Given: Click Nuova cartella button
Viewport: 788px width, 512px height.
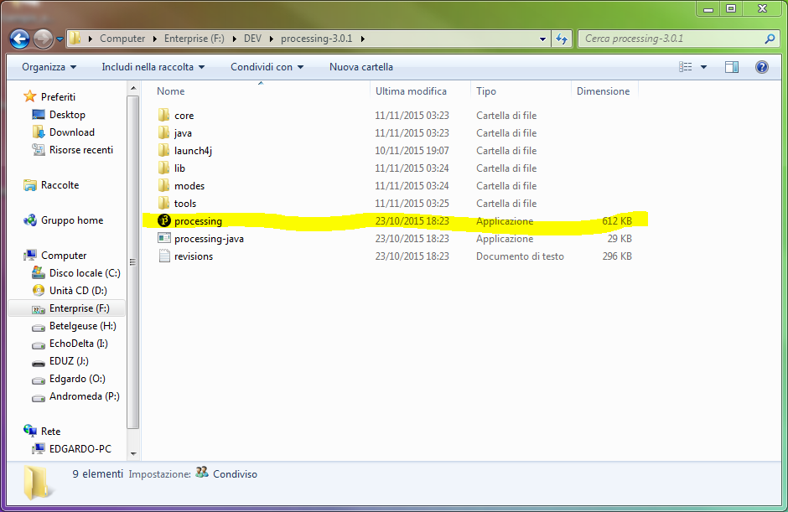Looking at the screenshot, I should coord(360,67).
